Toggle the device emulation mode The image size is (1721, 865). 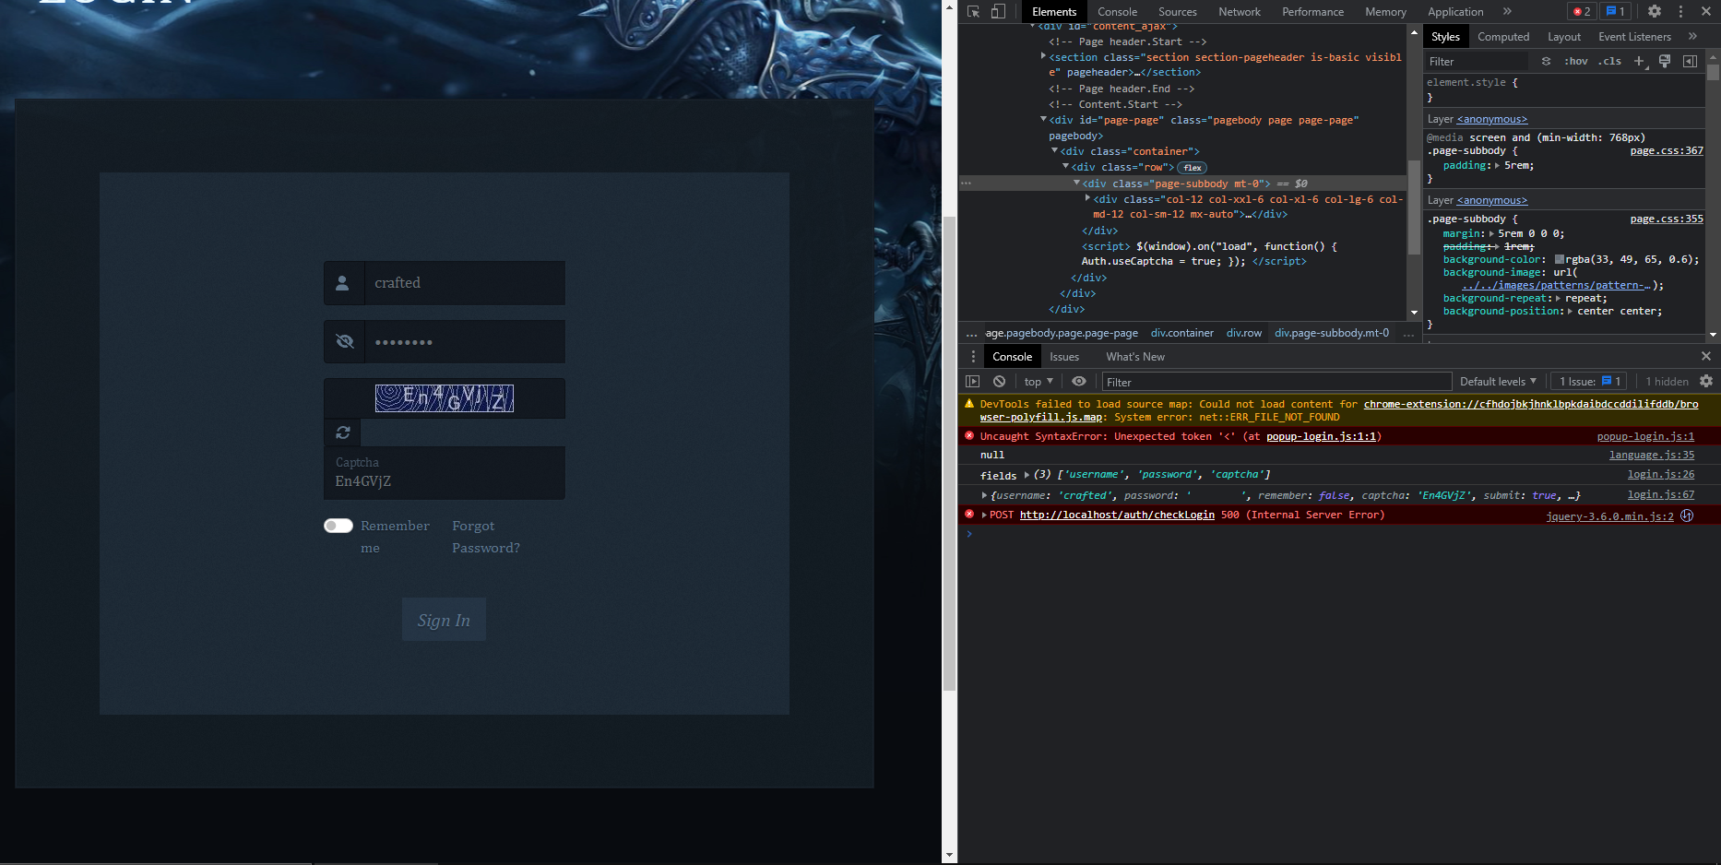998,11
